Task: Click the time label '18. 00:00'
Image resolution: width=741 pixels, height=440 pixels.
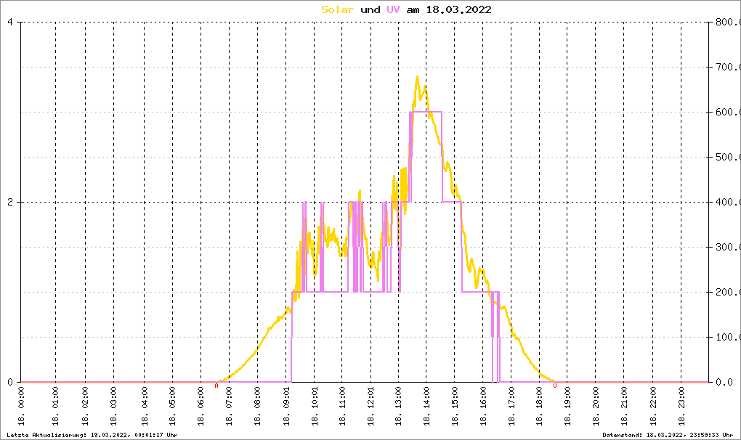Action: [21, 407]
